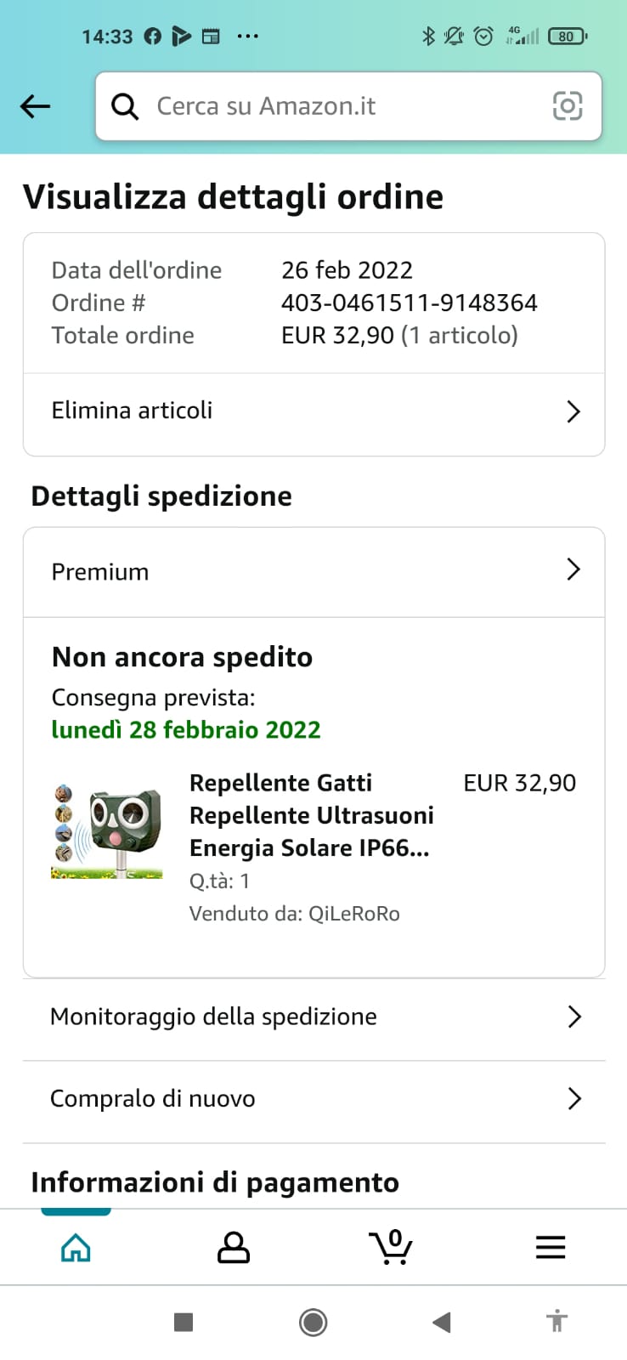Open the account profile tab
Screen dimensions: 627x1360
[x=234, y=1248]
